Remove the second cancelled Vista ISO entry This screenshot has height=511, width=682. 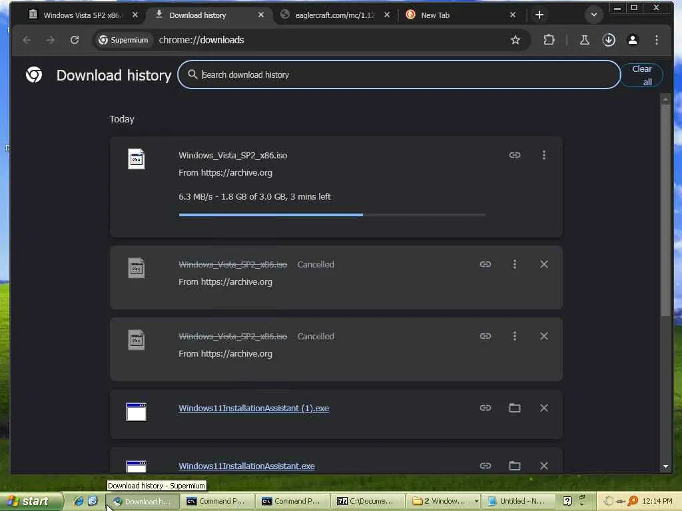[x=543, y=336]
